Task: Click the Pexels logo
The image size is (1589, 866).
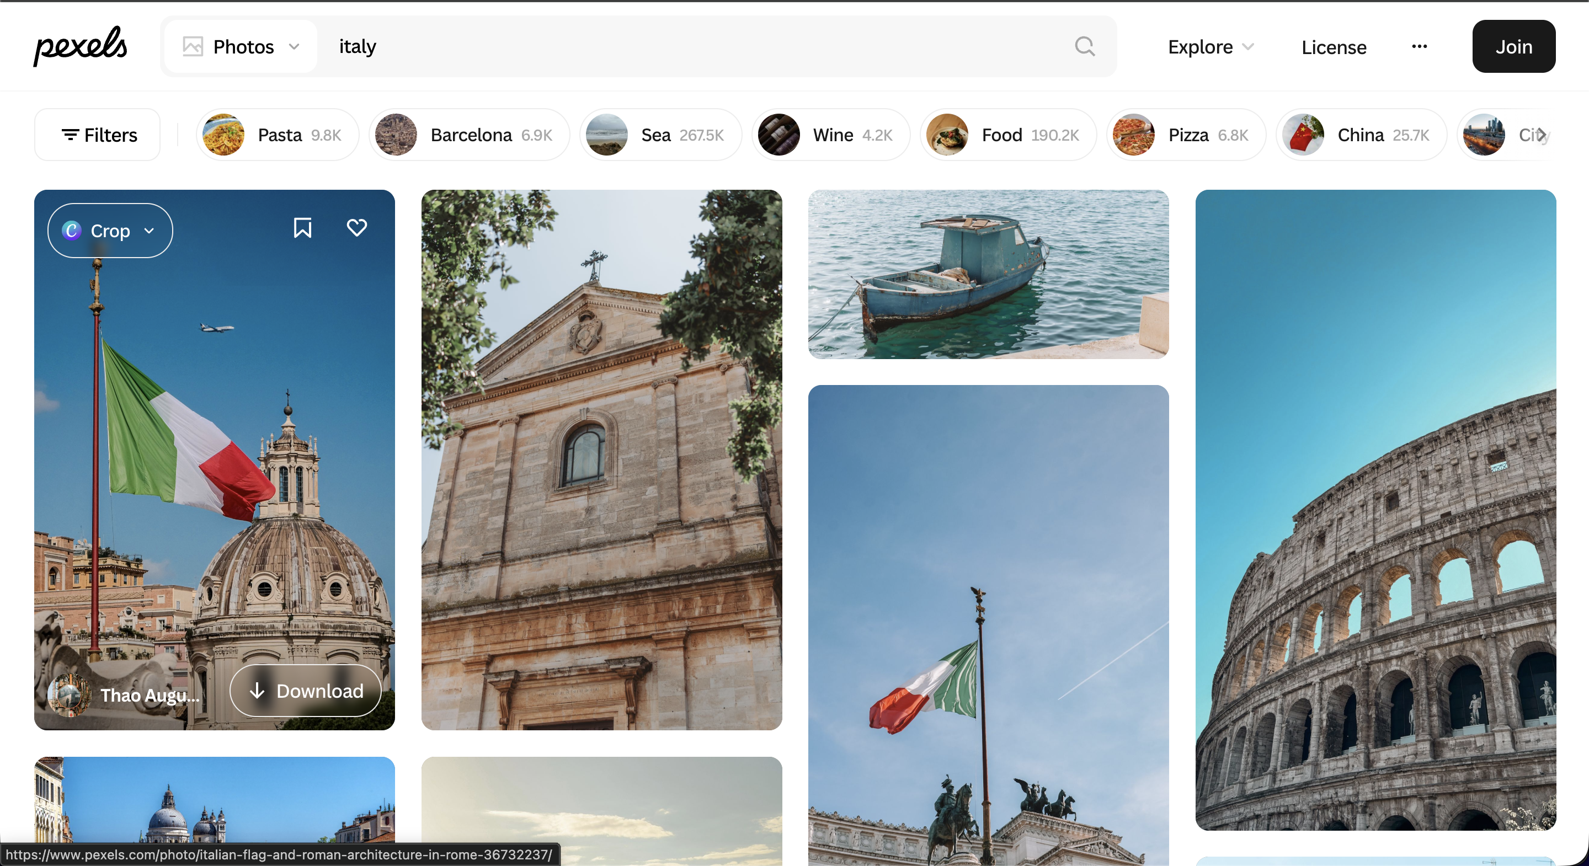Action: point(80,46)
